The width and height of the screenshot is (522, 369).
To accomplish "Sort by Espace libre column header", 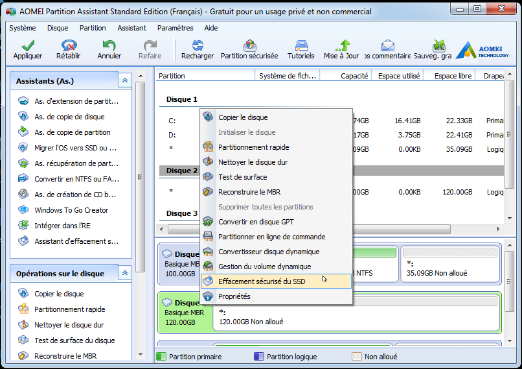I will tap(449, 76).
